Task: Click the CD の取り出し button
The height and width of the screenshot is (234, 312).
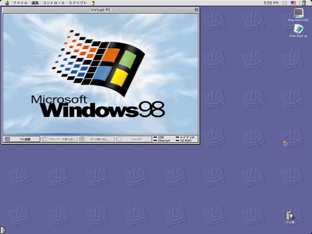Action: click(x=97, y=139)
